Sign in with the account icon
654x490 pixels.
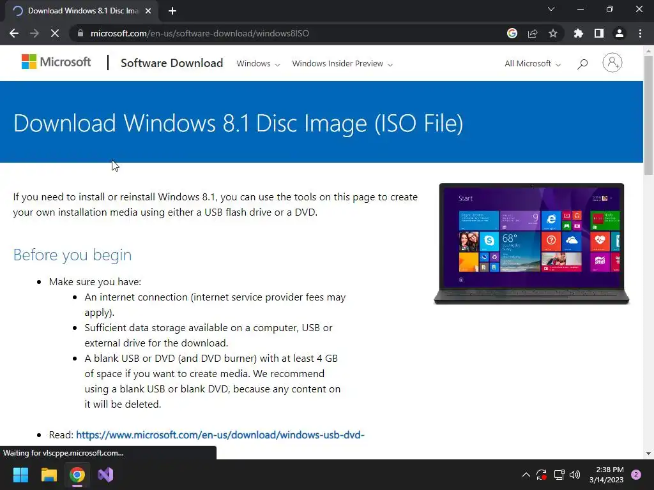tap(612, 63)
